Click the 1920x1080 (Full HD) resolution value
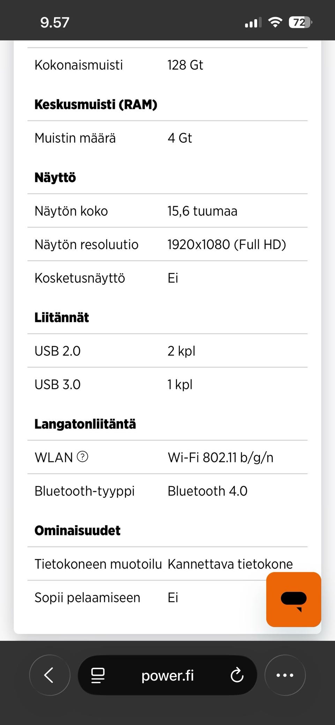Viewport: 335px width, 725px height. 226,245
